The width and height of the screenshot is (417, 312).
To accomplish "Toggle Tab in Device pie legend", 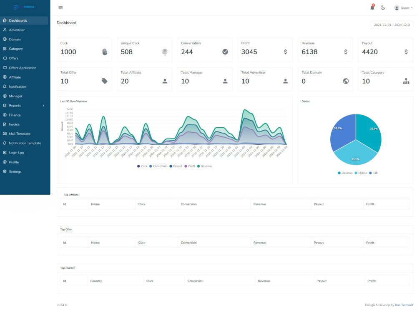I will coord(373,173).
